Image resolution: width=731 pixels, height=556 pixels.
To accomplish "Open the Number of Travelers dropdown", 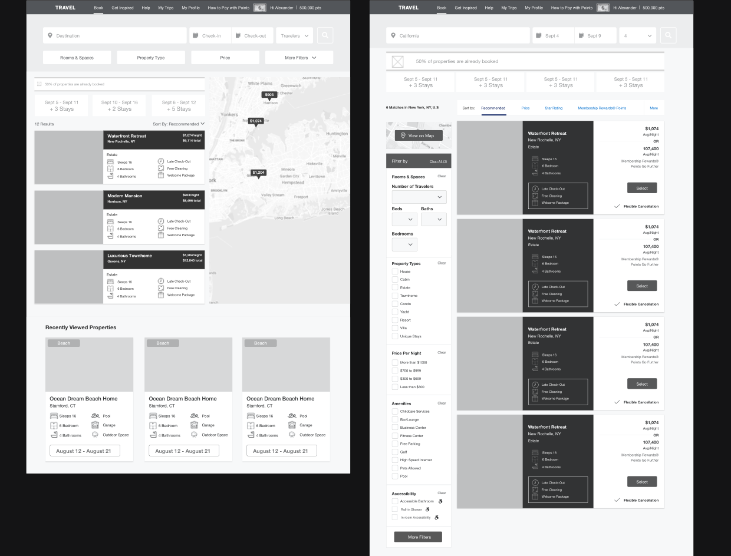I will click(419, 197).
